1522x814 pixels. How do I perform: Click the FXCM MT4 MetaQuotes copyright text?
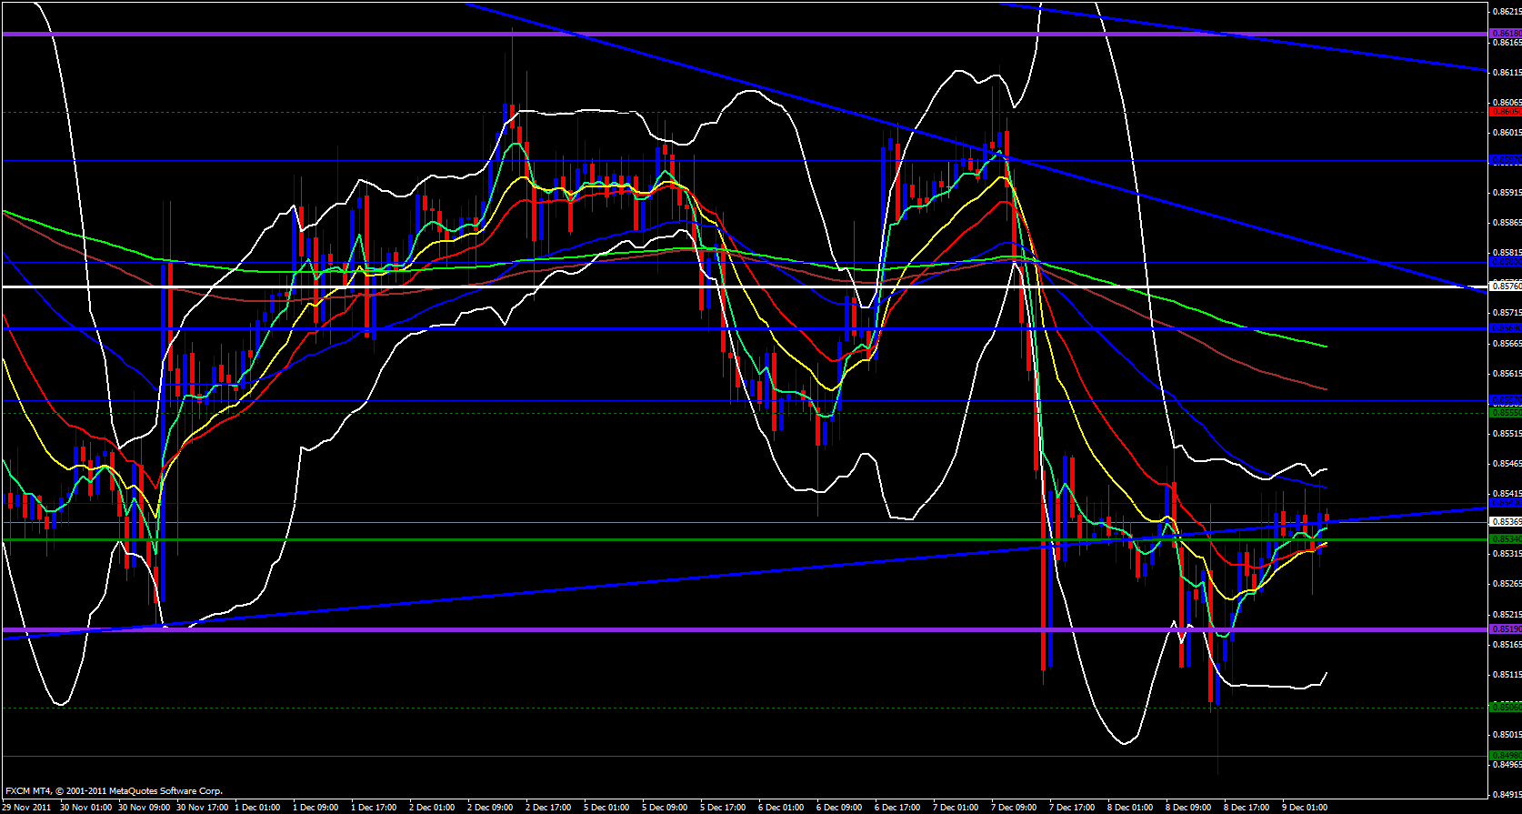114,791
